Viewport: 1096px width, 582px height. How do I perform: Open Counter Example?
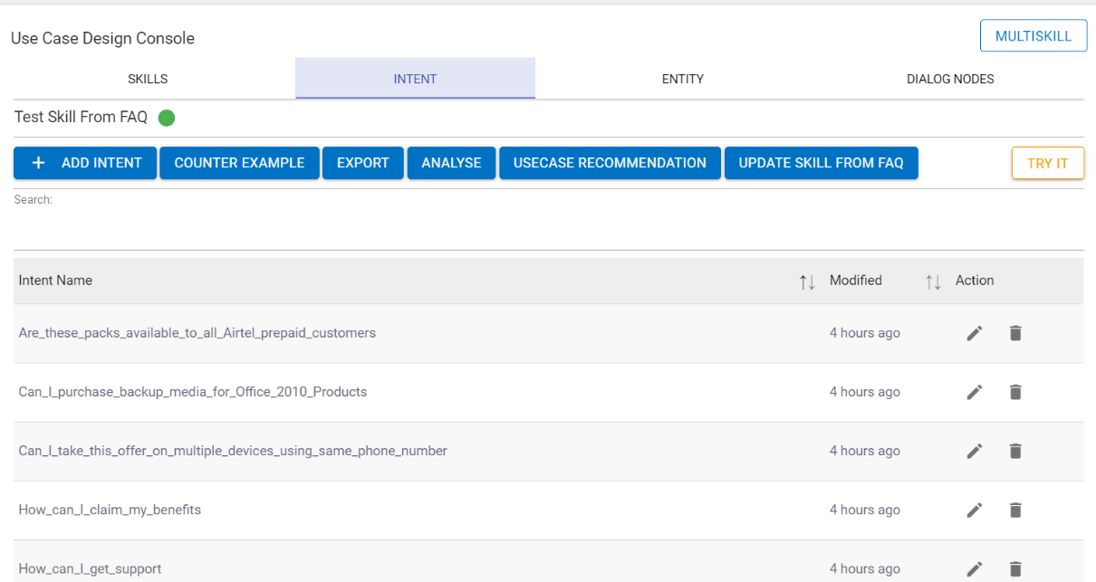pyautogui.click(x=239, y=163)
